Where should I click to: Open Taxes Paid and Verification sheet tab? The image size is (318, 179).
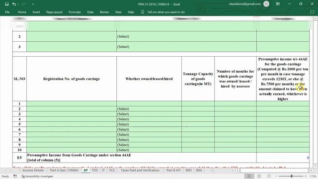pos(140,170)
